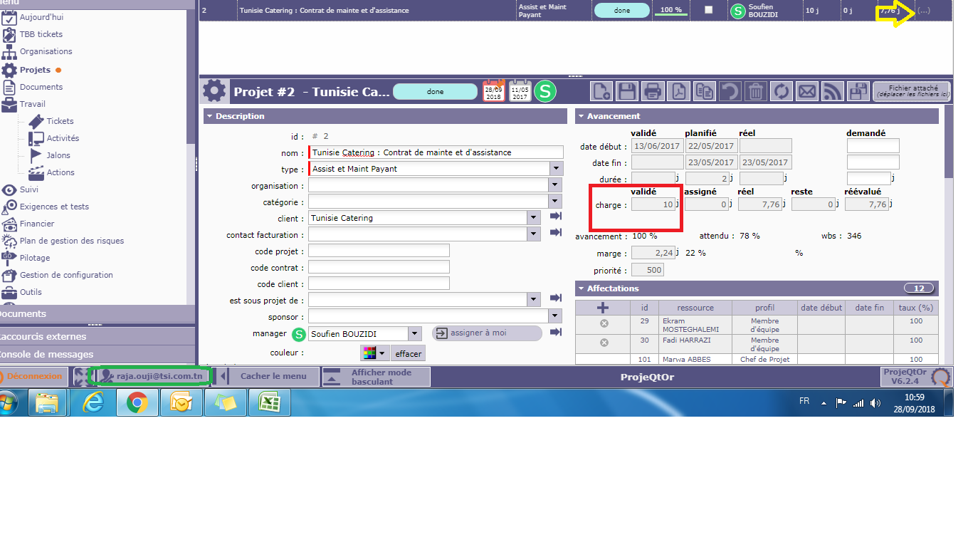Save the project with the floppy icon

(626, 91)
